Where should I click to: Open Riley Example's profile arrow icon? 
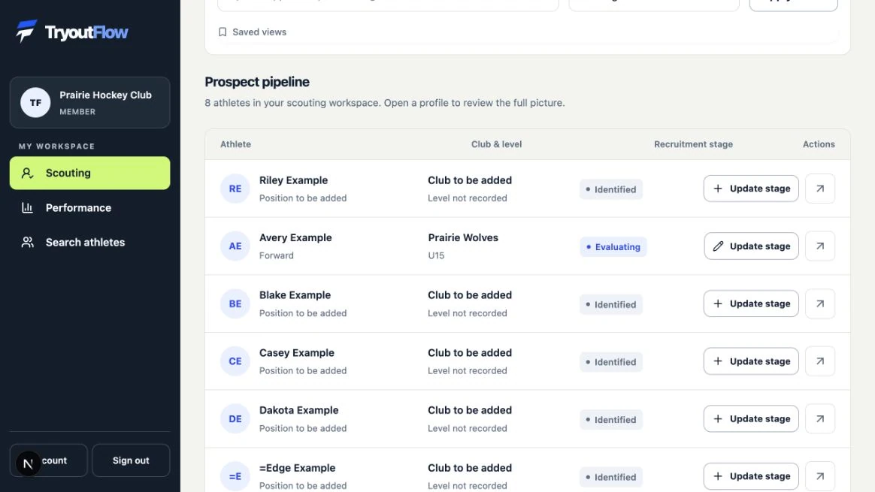pos(820,189)
